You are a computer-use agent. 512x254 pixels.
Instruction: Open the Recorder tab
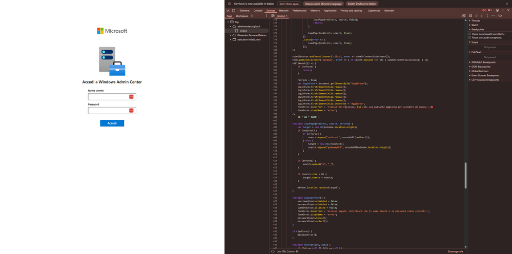[389, 10]
